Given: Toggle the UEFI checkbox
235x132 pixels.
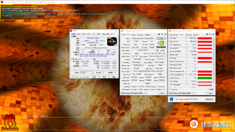Looking at the screenshot, I should pyautogui.click(x=161, y=51).
